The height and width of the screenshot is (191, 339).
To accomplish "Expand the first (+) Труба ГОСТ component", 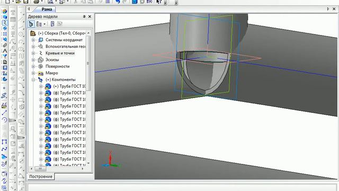I will (x=41, y=86).
